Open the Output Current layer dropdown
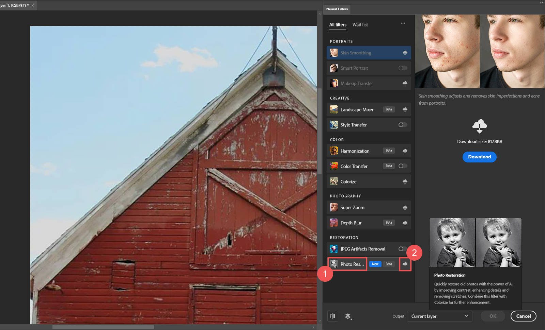The height and width of the screenshot is (330, 545). [439, 316]
